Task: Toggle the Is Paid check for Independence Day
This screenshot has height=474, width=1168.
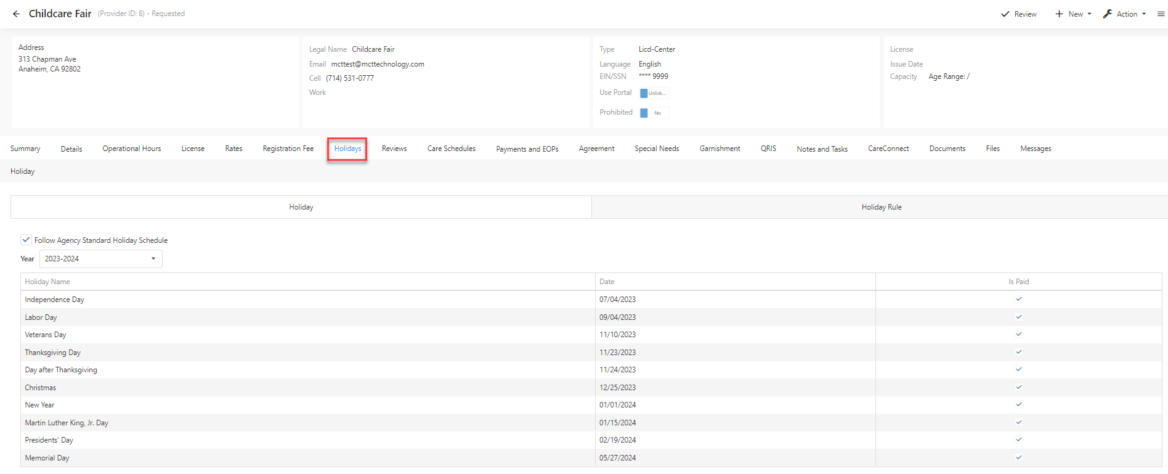Action: click(1019, 299)
